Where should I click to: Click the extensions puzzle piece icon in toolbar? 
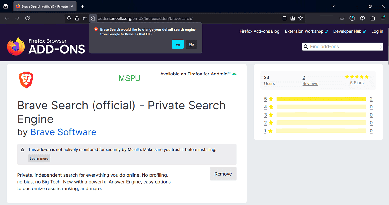coord(373,18)
